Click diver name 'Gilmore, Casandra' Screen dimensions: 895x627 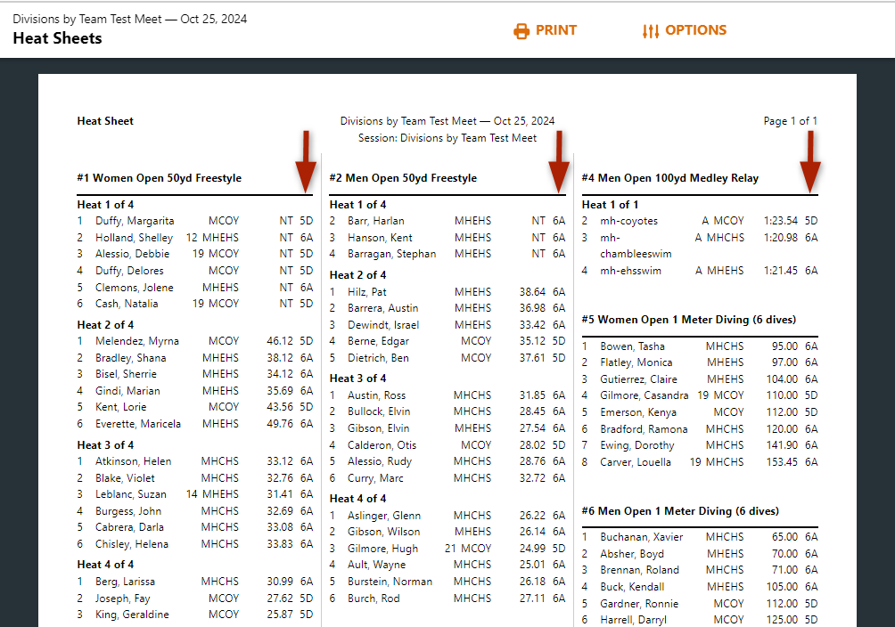coord(644,395)
